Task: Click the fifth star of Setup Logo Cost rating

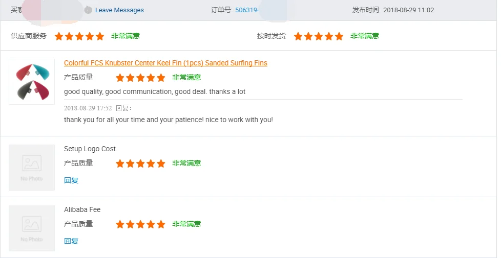Action: [161, 163]
